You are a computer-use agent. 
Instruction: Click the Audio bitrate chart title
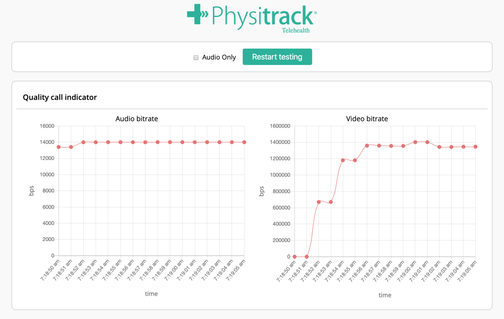[x=137, y=119]
